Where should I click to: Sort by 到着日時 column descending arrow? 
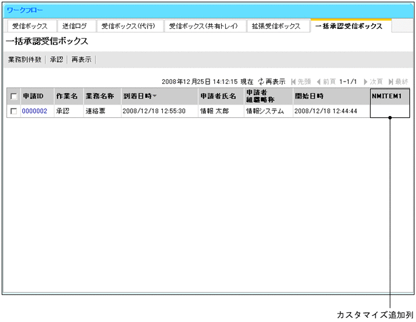click(154, 96)
